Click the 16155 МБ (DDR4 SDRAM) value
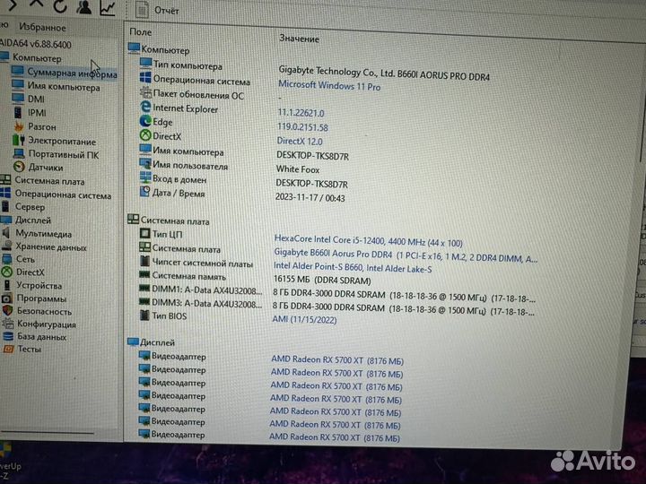646x484 pixels. coord(322,281)
